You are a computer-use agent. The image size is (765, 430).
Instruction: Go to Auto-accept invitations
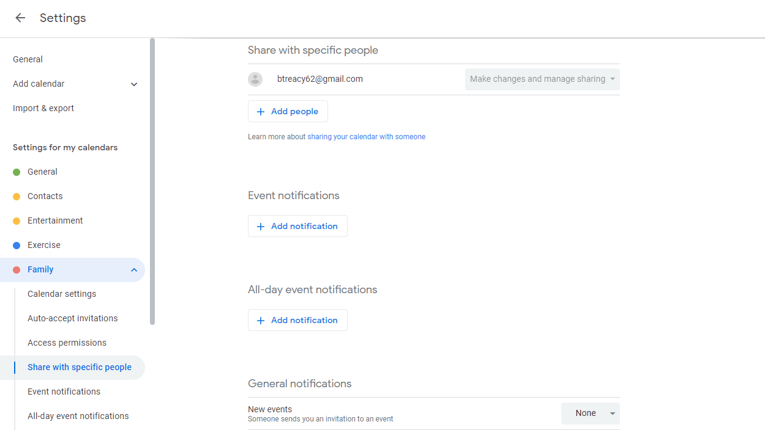(x=73, y=318)
